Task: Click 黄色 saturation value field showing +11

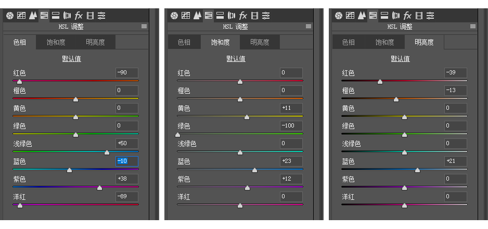Action: 291,108
